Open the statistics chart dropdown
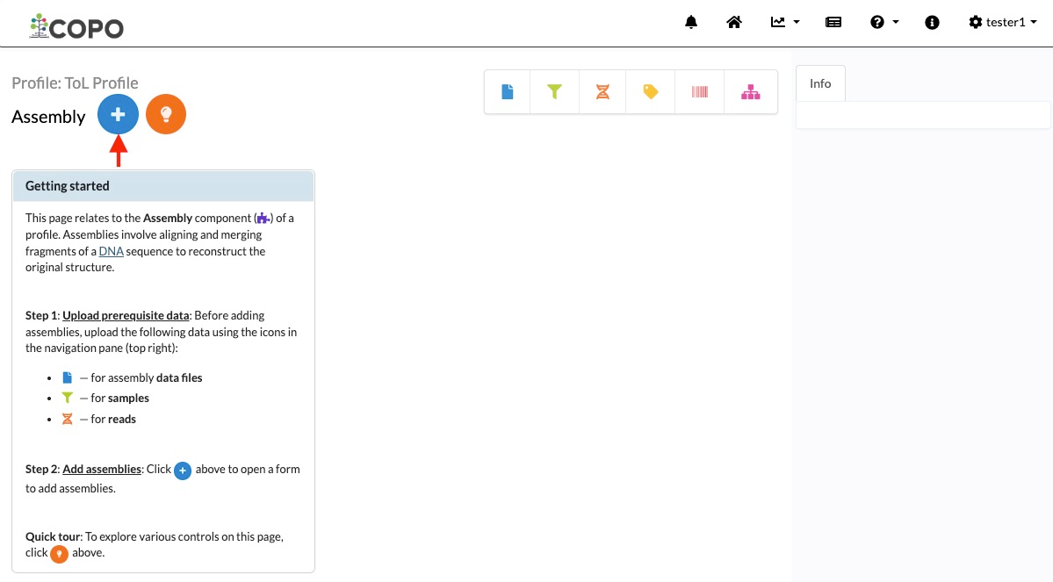The image size is (1053, 582). coord(785,22)
